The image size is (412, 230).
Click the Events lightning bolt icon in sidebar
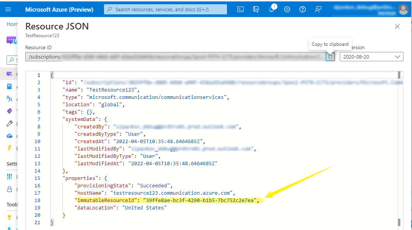point(10,148)
